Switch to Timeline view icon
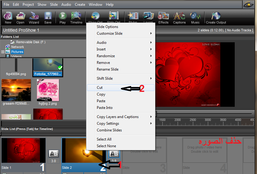This screenshot has width=257, height=174. (76, 17)
